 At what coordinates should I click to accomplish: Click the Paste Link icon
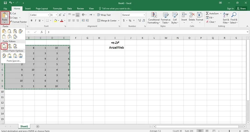[10, 56]
